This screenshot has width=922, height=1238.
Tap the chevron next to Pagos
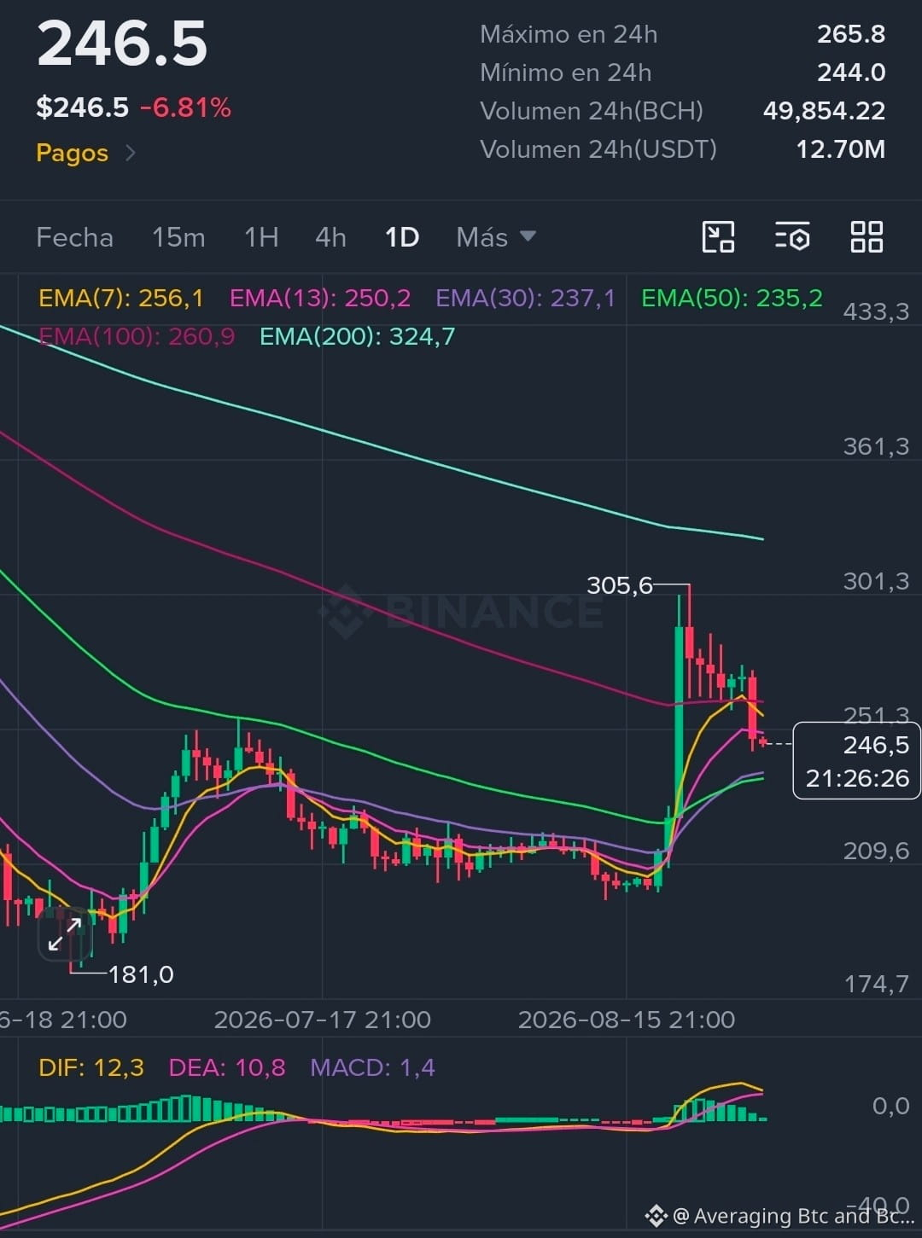[131, 153]
